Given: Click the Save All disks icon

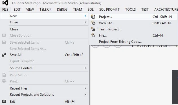Looking at the screenshot, I should [4, 55].
